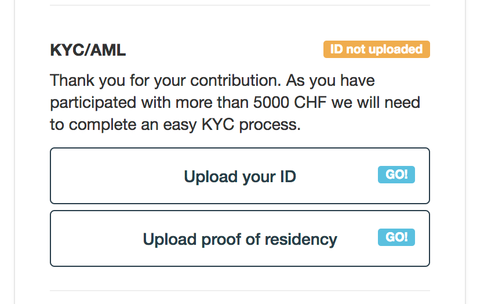This screenshot has height=304, width=495.
Task: Click the empty left area of residency box
Action: point(93,239)
